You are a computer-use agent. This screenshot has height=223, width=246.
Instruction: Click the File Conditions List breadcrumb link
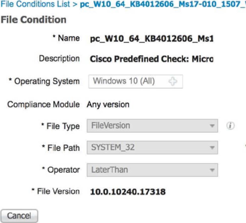pyautogui.click(x=35, y=5)
